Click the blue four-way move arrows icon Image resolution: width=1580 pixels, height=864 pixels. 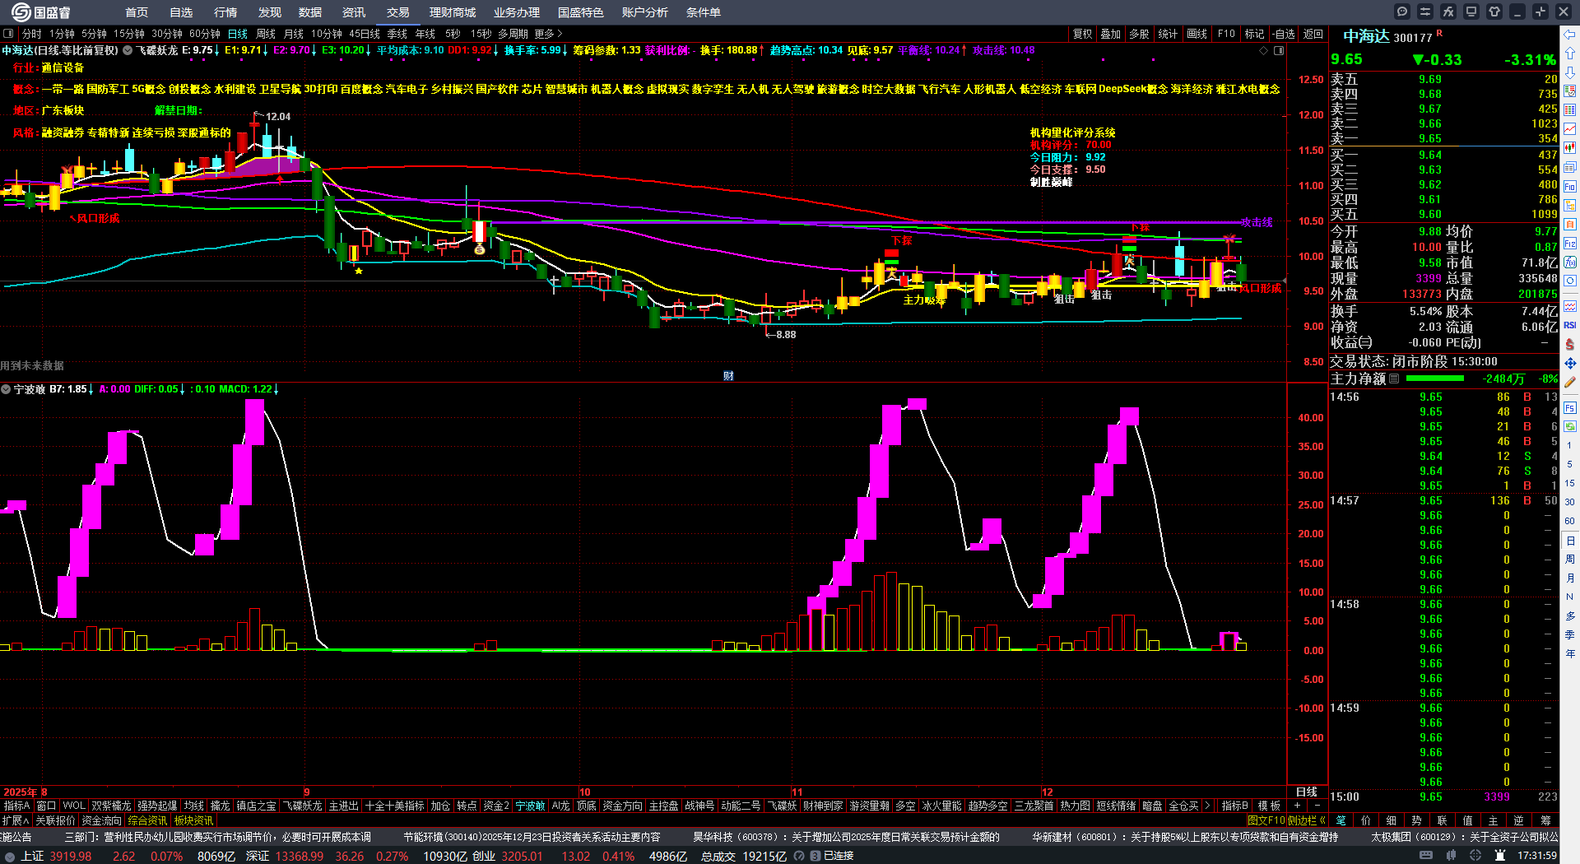click(1570, 363)
